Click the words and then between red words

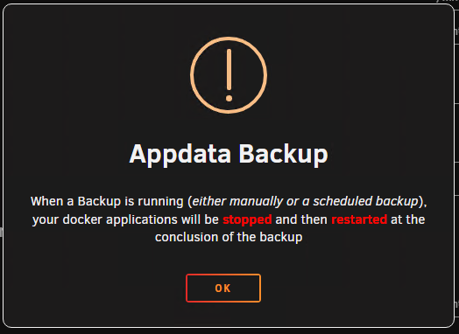point(301,219)
